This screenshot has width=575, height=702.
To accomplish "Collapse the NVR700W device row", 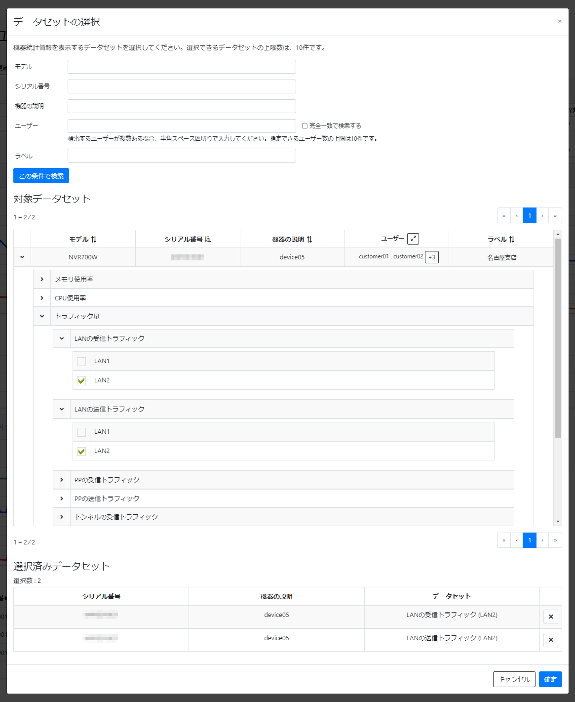I will pyautogui.click(x=22, y=256).
